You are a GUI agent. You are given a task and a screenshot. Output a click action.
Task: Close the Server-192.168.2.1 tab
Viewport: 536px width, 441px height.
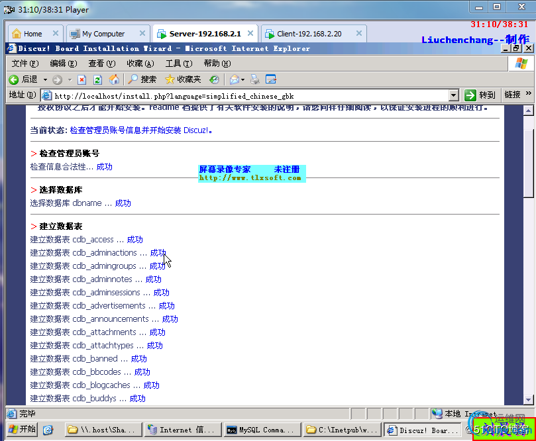[x=250, y=33]
